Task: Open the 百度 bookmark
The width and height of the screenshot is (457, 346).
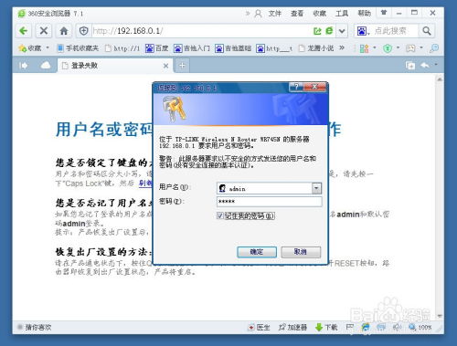Action: [x=157, y=48]
